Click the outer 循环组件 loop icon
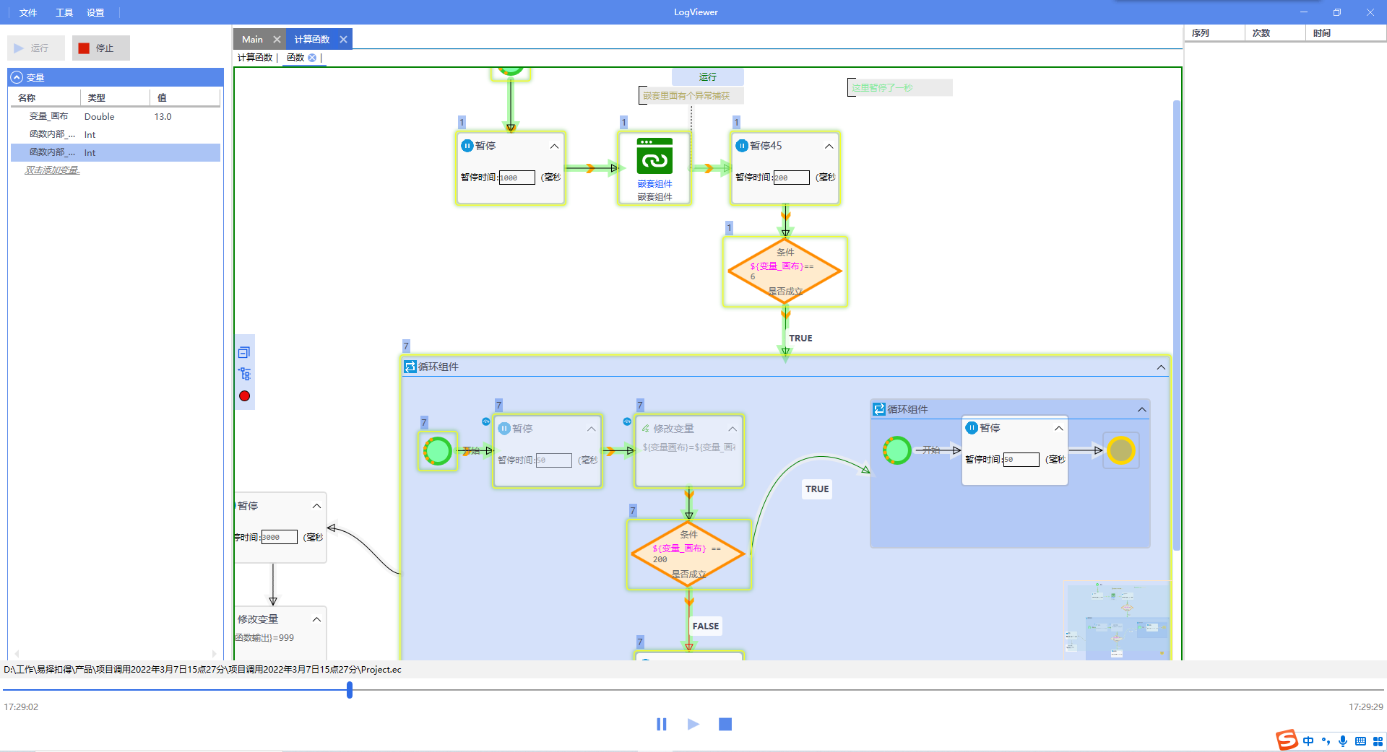Viewport: 1387px width, 752px height. [410, 367]
